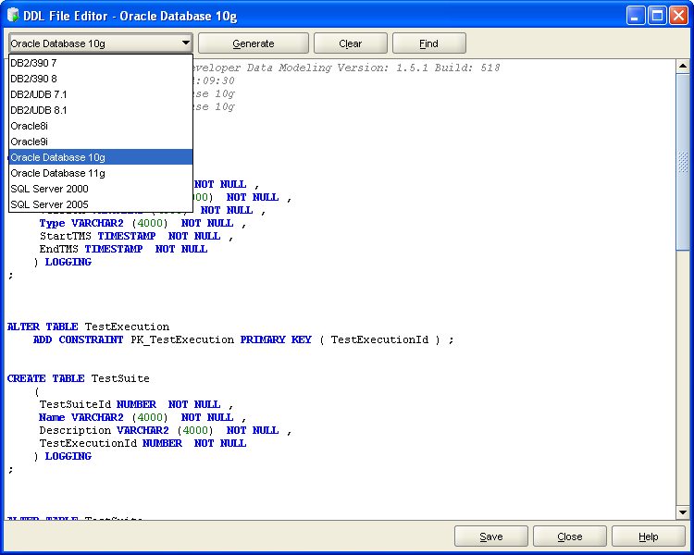
Task: Click 'ALTER TABLE TestExecution' line
Action: pos(88,327)
